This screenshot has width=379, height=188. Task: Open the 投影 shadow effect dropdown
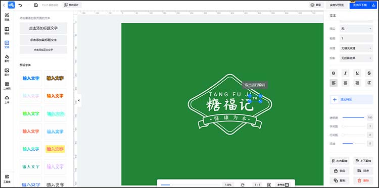point(356,58)
